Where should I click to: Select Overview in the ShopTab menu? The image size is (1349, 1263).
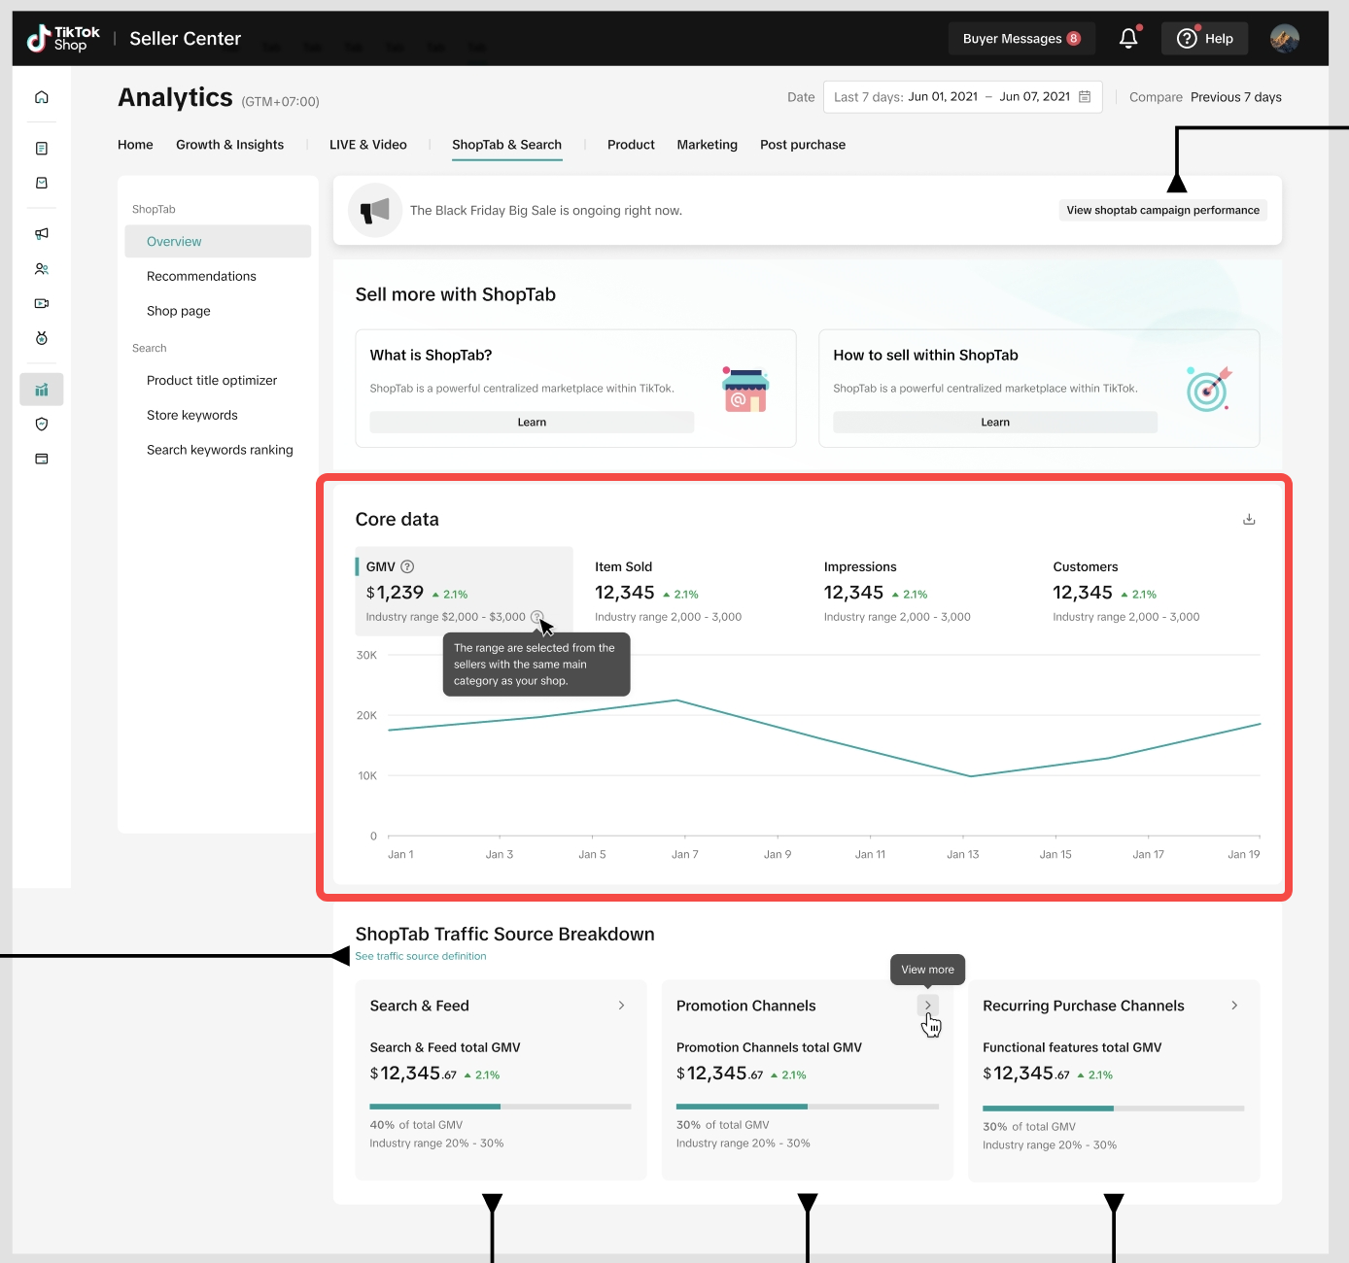tap(218, 242)
